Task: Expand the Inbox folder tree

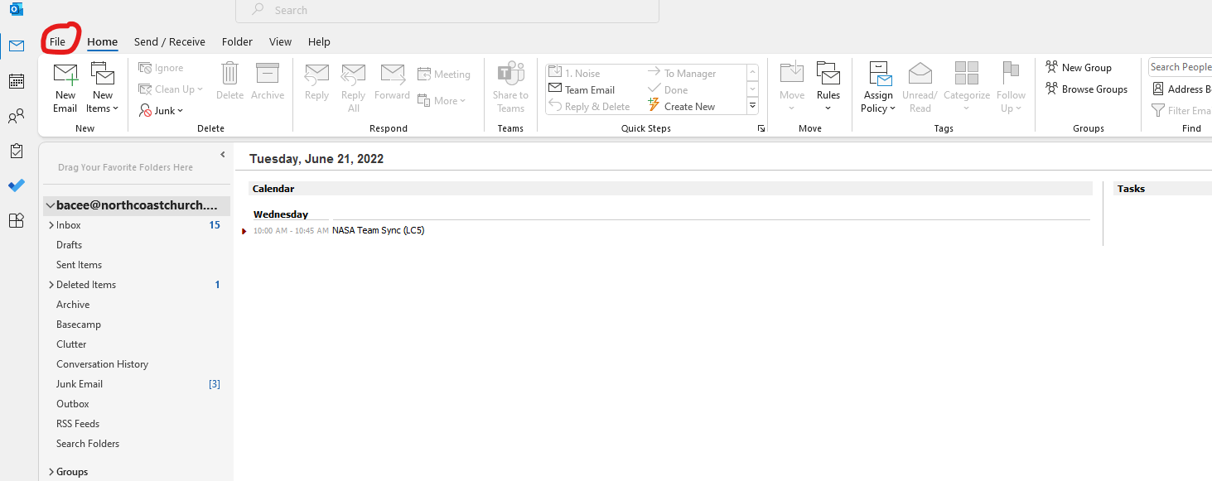Action: coord(51,225)
